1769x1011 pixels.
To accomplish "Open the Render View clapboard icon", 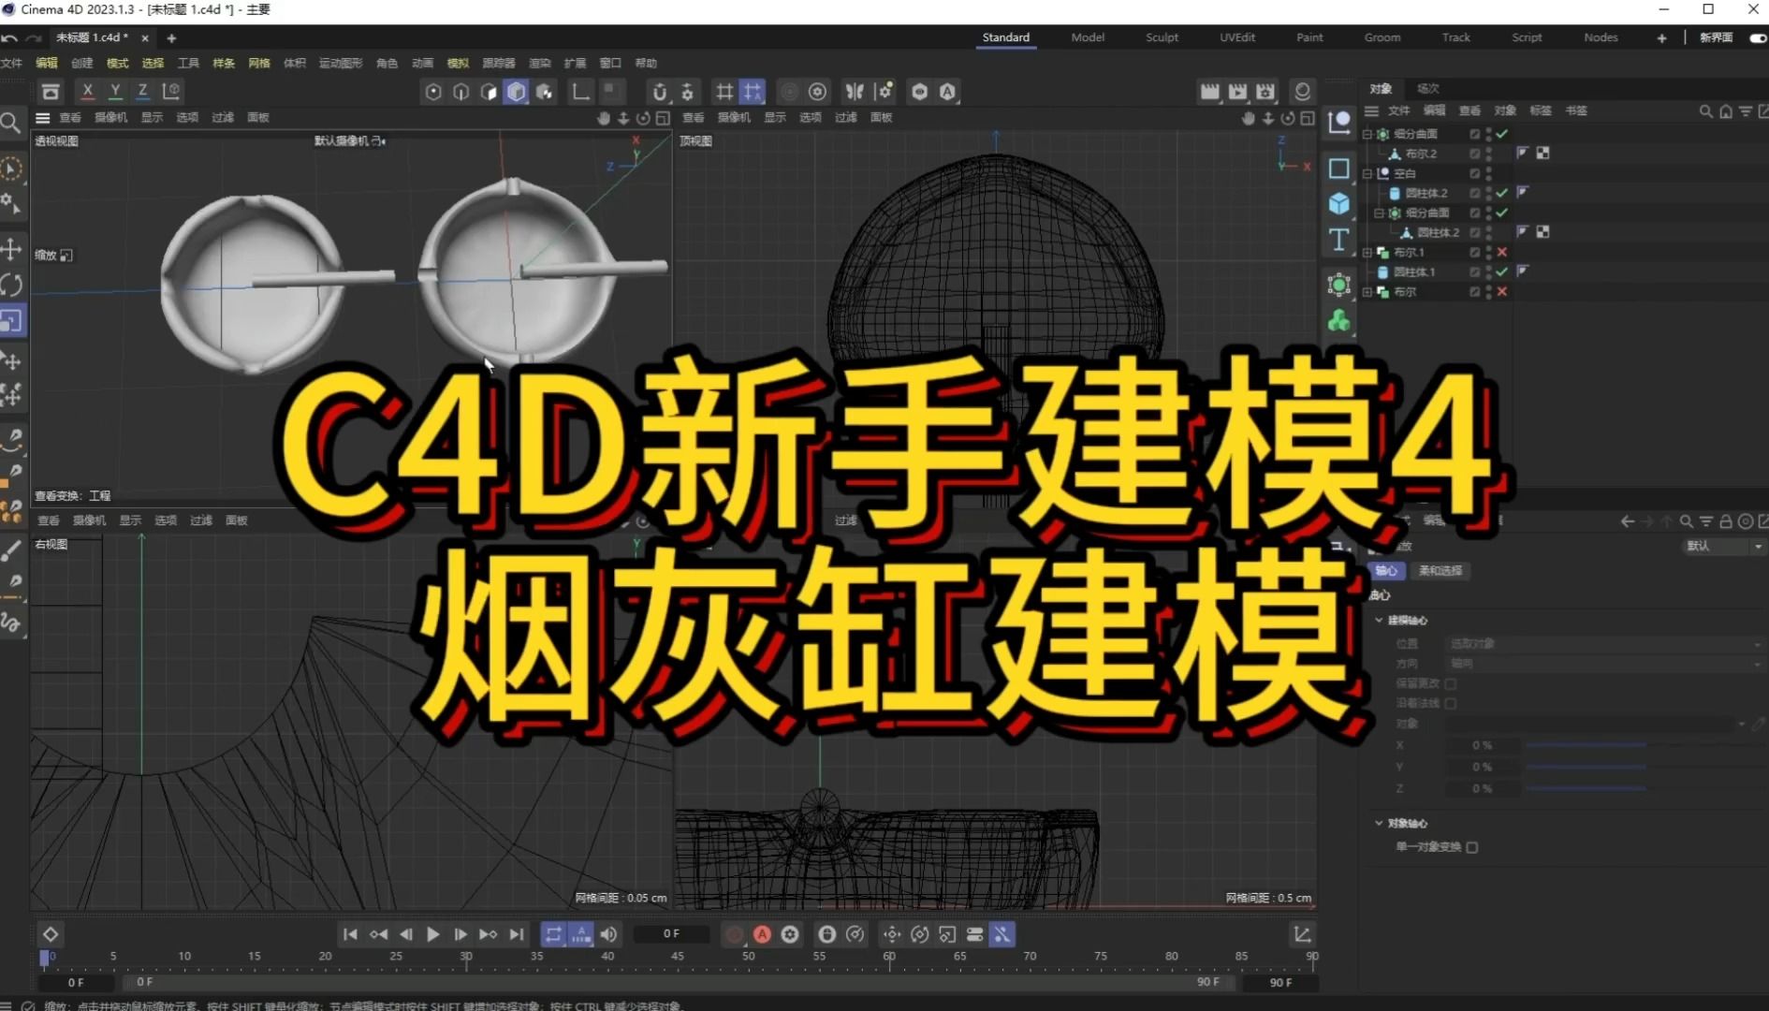I will (x=1208, y=91).
